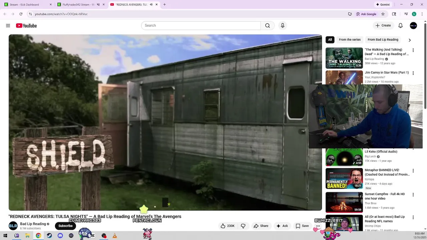The width and height of the screenshot is (427, 240).
Task: Open File Explorer from taskbar
Action: tap(27, 236)
